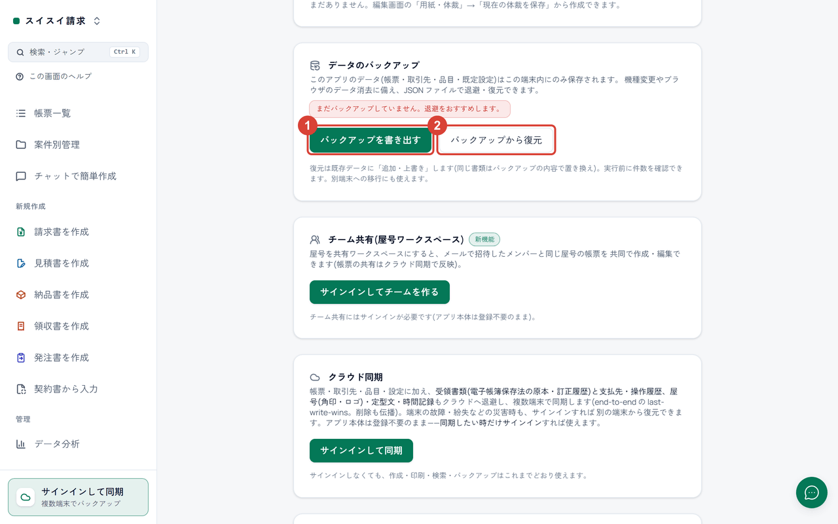Viewport: 838px width, 524px height.
Task: Click the 請求書を作成 document icon
Action: point(21,232)
